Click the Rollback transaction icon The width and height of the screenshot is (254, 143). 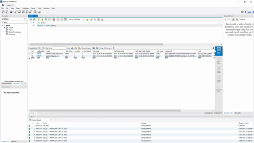click(x=62, y=19)
